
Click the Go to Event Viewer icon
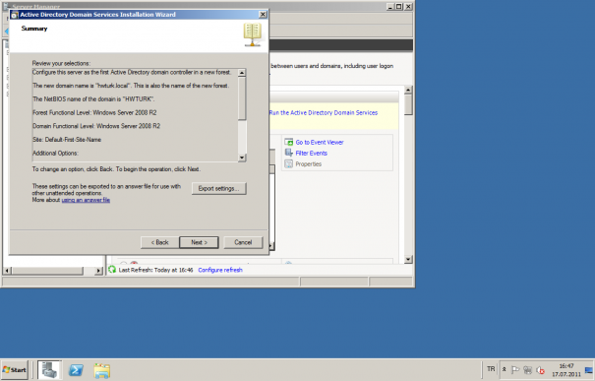click(x=289, y=142)
